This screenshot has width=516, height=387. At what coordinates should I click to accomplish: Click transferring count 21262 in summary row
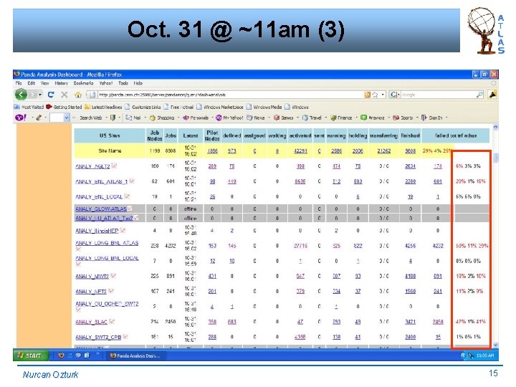point(383,151)
